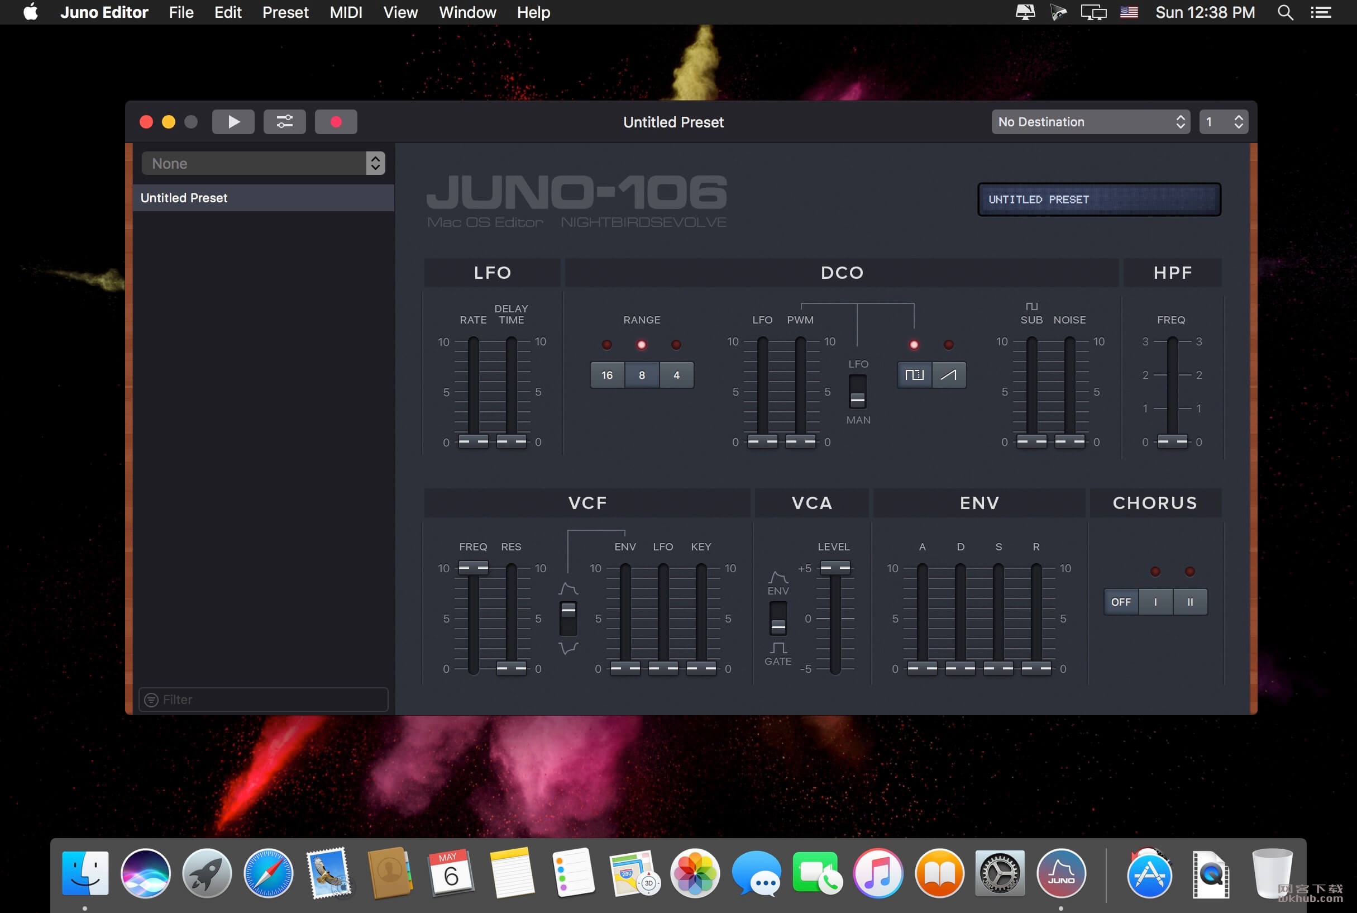This screenshot has height=913, width=1357.
Task: Open the Apple menu
Action: [x=30, y=12]
